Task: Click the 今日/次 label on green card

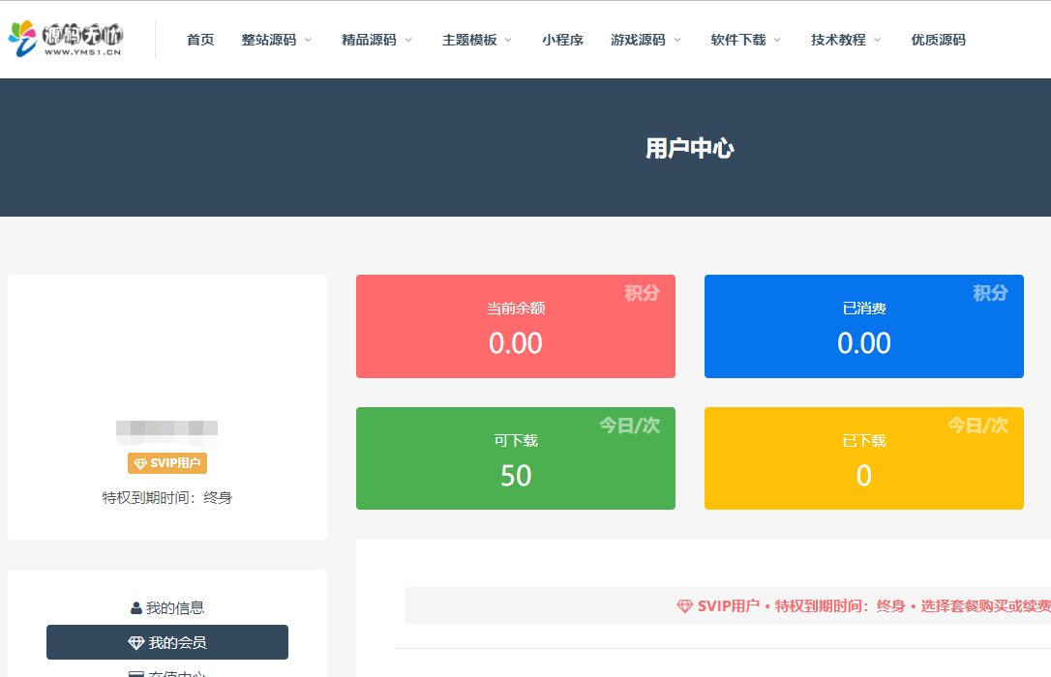Action: (x=629, y=426)
